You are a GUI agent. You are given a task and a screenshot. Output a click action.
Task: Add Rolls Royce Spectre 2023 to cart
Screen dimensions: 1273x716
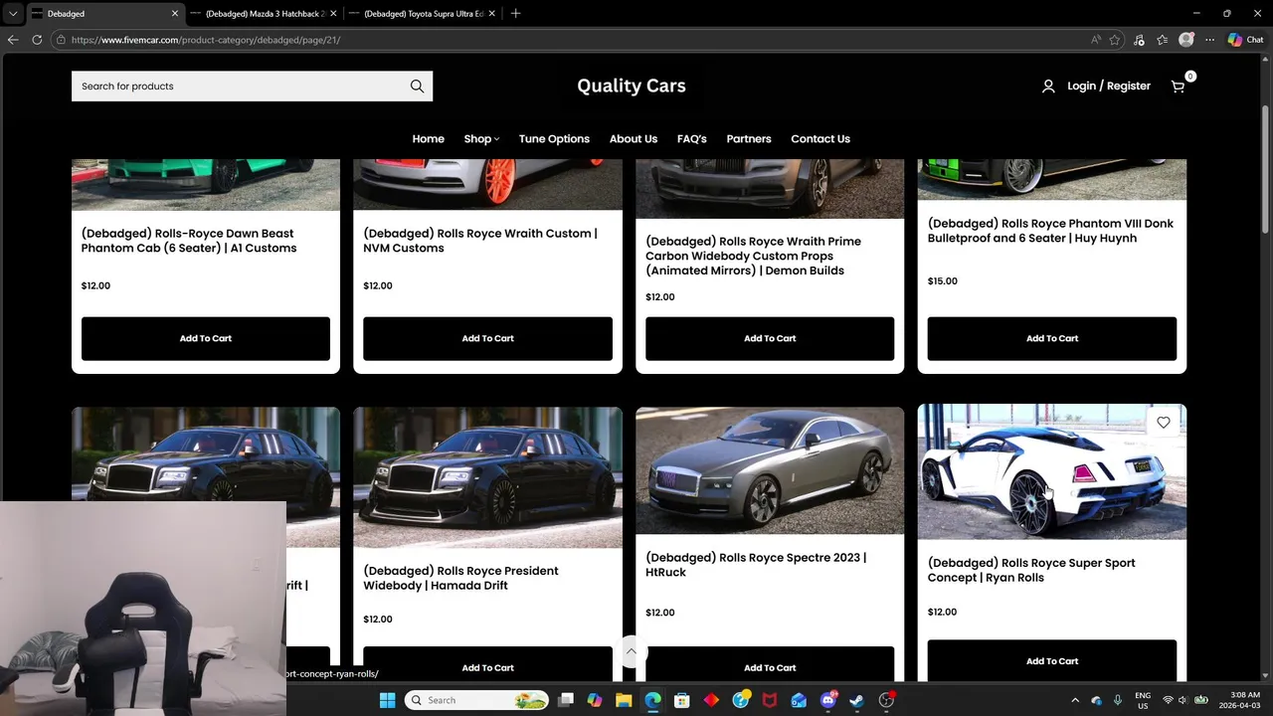[x=770, y=666]
